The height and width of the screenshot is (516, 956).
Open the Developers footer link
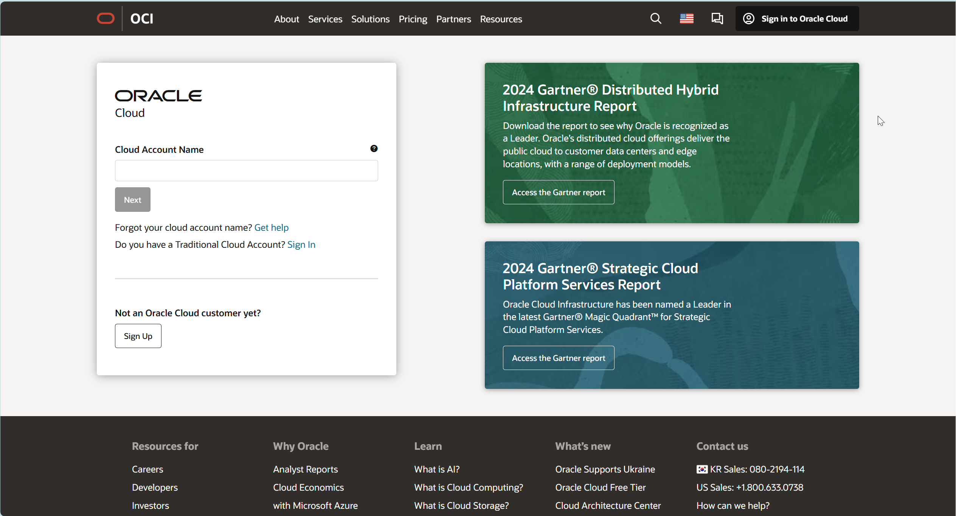point(155,487)
